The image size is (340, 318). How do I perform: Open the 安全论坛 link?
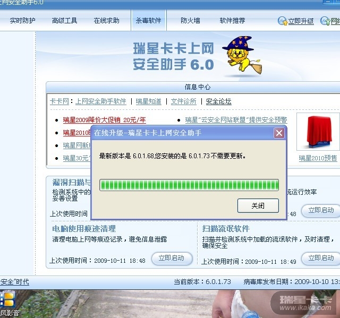218,101
